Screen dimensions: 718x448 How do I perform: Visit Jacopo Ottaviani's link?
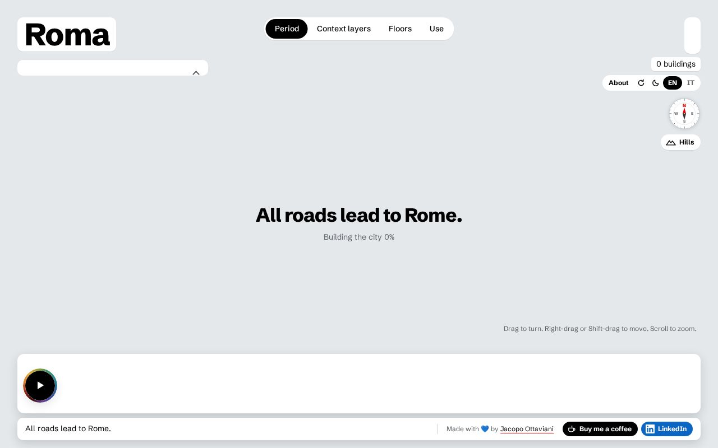[527, 429]
